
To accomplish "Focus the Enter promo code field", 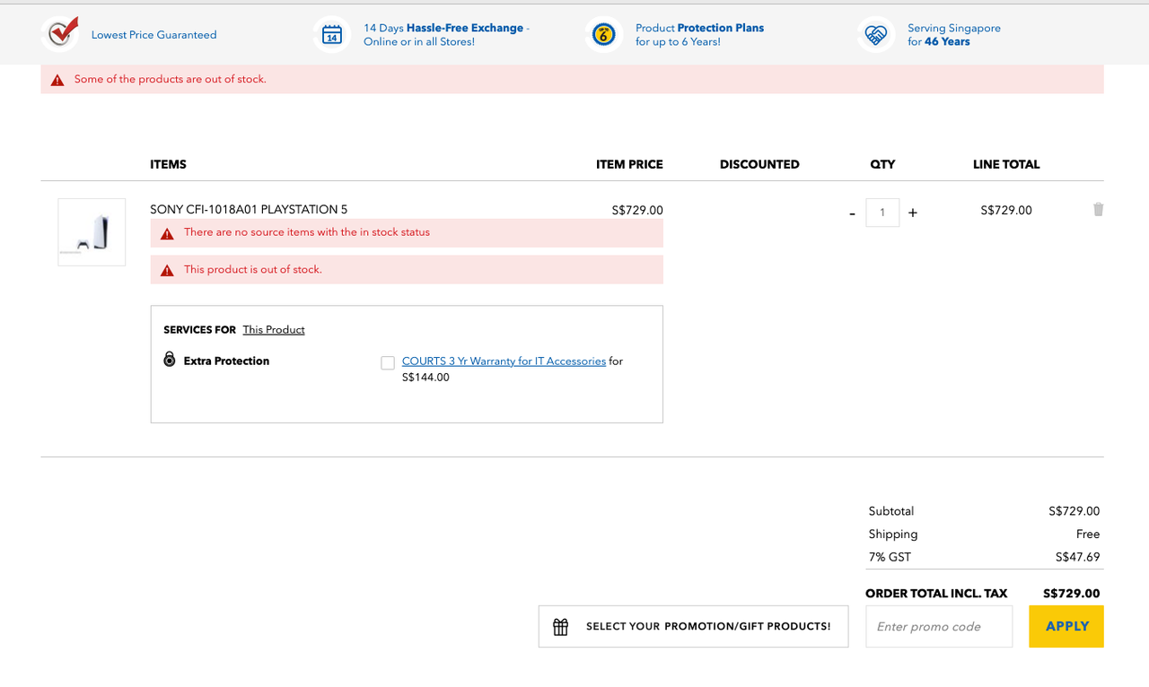I will tap(939, 626).
